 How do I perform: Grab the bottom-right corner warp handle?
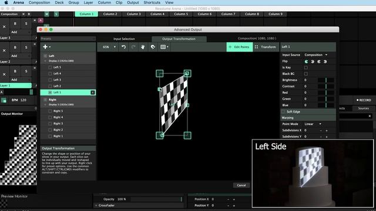[x=187, y=135]
